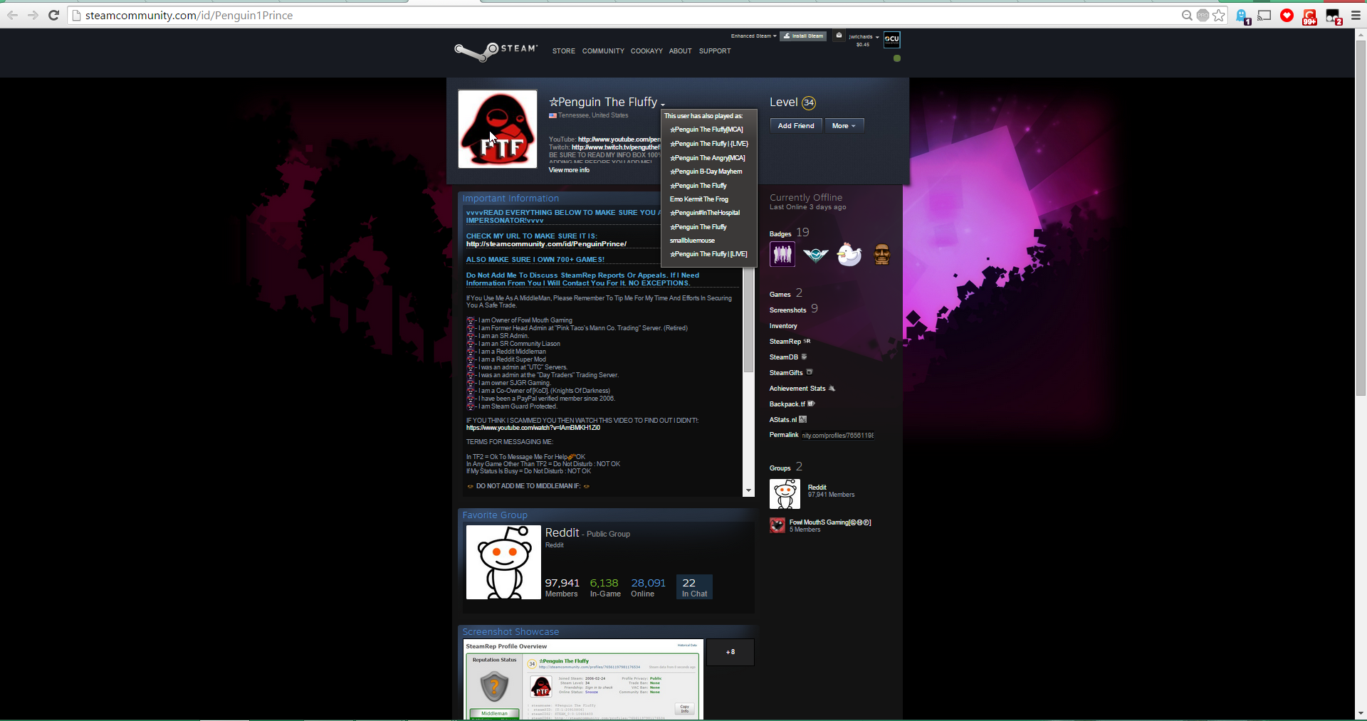Viewport: 1367px width, 721px height.
Task: Select alias Emo Kermit The Frog
Action: [x=699, y=199]
